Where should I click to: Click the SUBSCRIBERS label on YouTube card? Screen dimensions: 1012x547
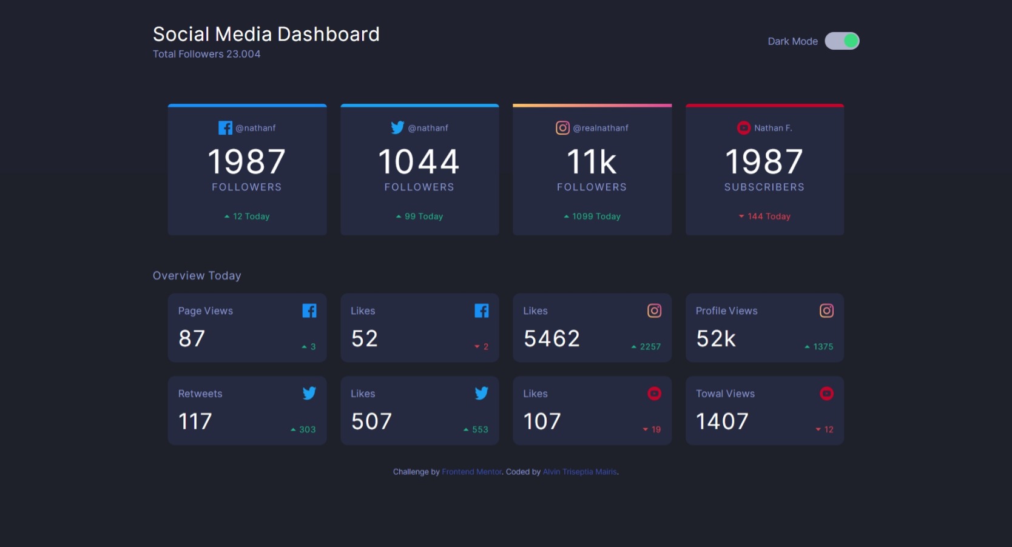tap(764, 187)
